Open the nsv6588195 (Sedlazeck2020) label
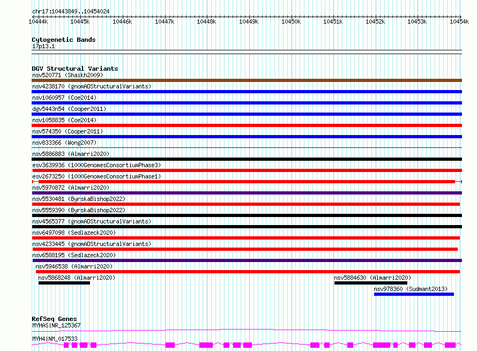477x351 pixels. (74, 255)
